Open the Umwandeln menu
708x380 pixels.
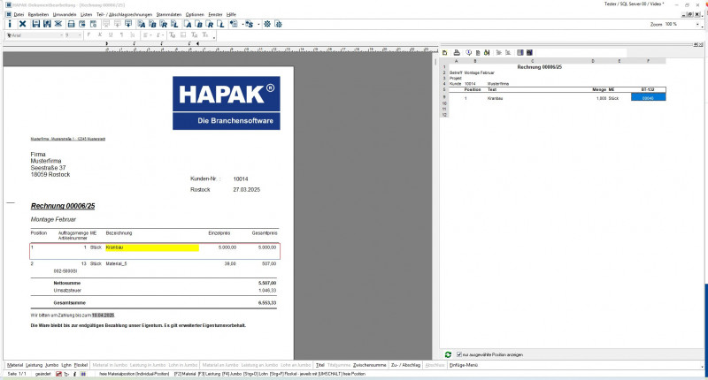(x=65, y=14)
